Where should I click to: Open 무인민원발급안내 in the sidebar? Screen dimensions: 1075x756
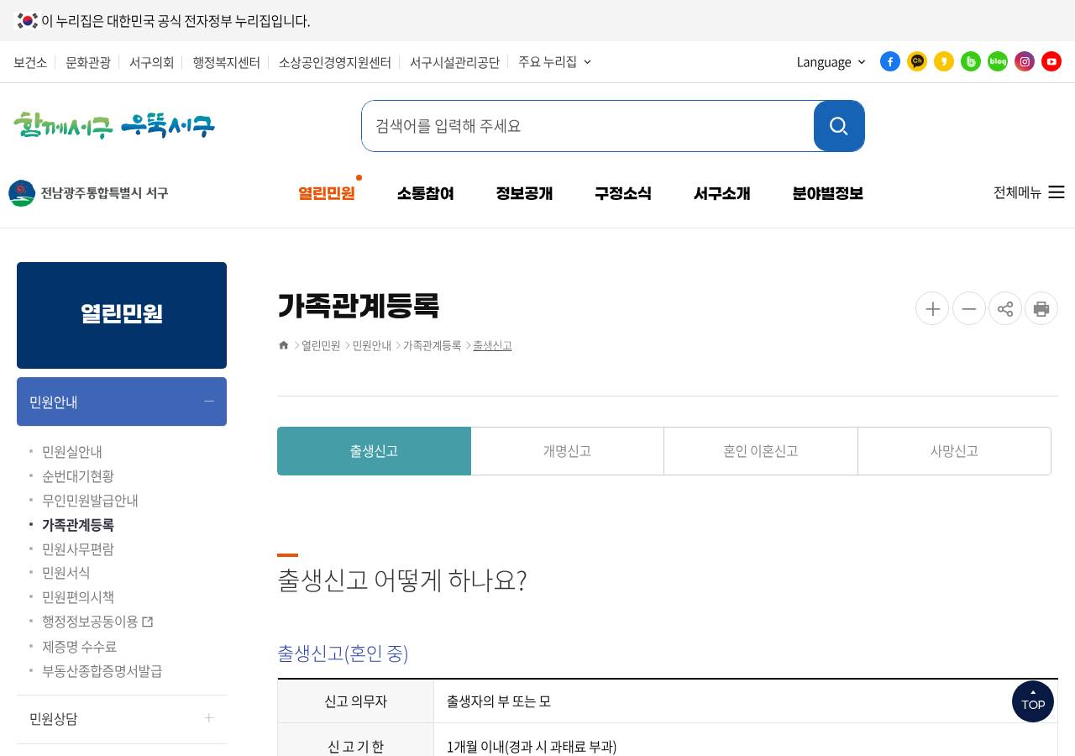point(90,500)
